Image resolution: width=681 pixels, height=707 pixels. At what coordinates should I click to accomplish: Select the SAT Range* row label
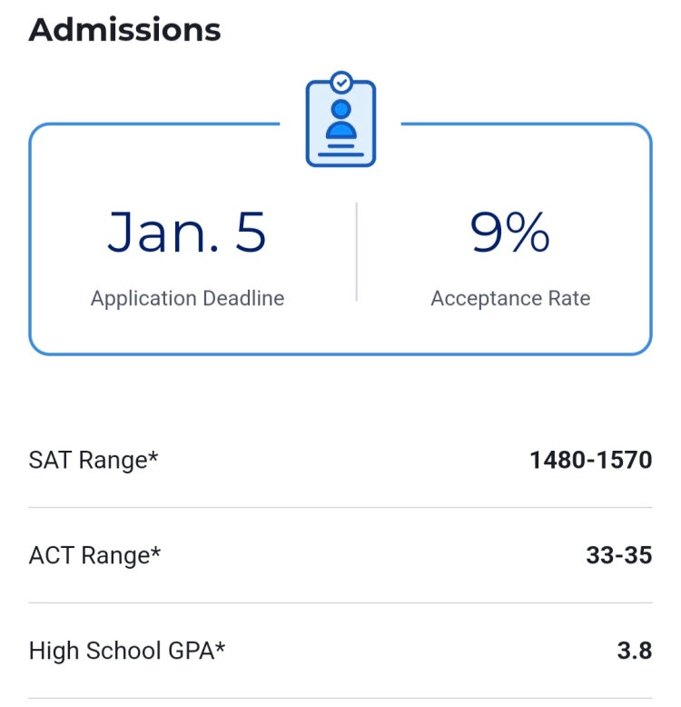[x=94, y=461]
